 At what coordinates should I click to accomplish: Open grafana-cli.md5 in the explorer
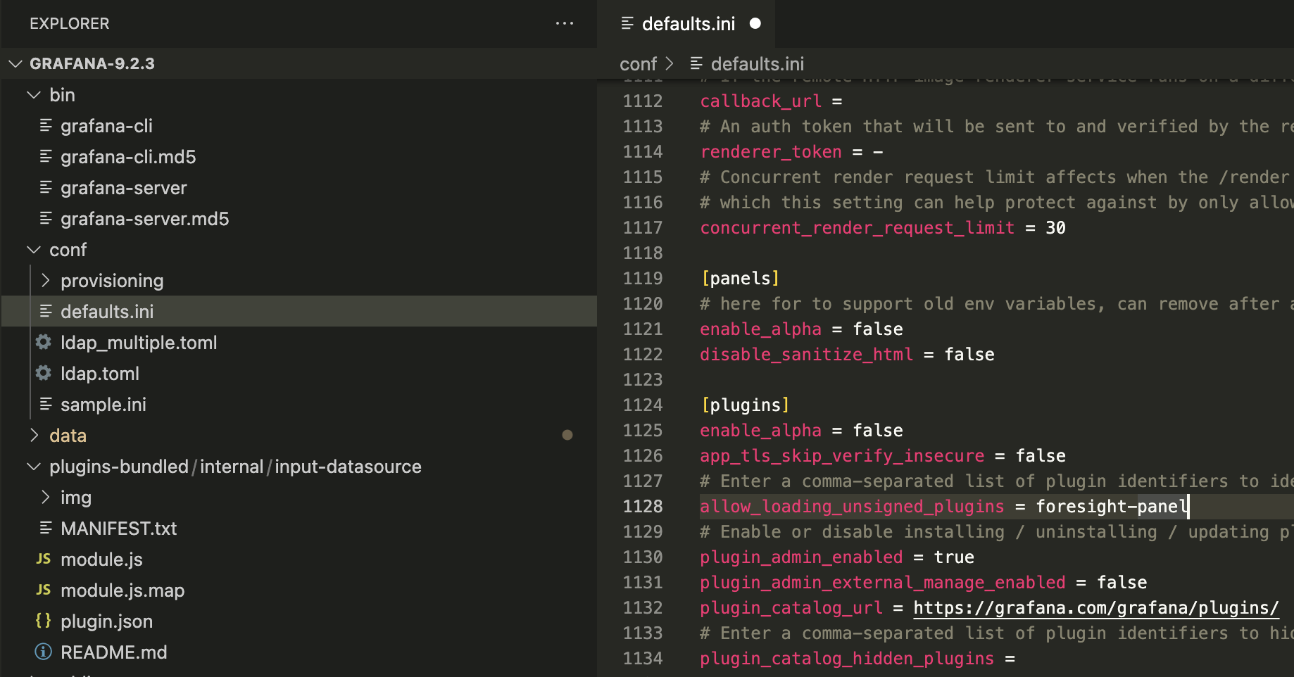click(x=128, y=157)
